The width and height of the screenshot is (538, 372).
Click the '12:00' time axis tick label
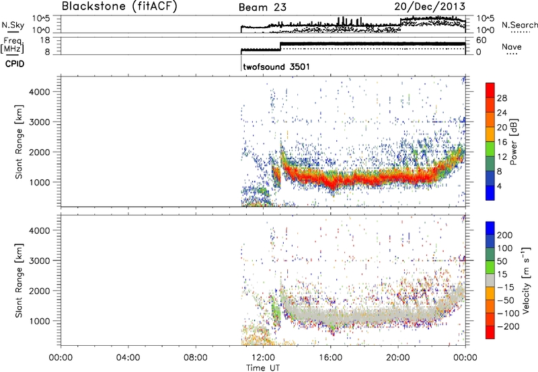tap(264, 358)
